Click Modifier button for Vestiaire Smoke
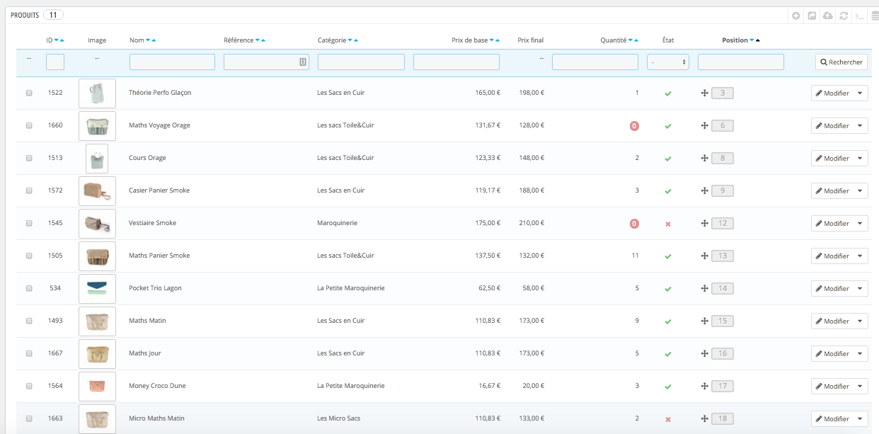The width and height of the screenshot is (879, 434). coord(832,223)
